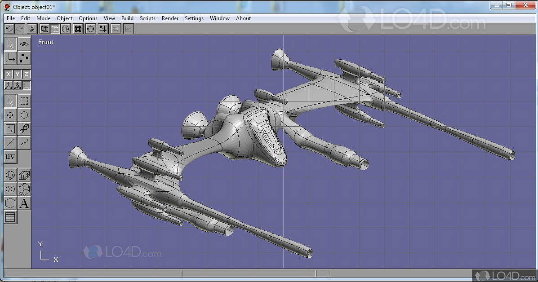
Task: Click the Redo arrow in the top toolbar
Action: coord(20,29)
